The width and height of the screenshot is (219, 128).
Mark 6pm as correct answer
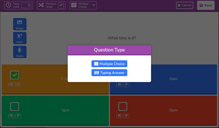123,106
